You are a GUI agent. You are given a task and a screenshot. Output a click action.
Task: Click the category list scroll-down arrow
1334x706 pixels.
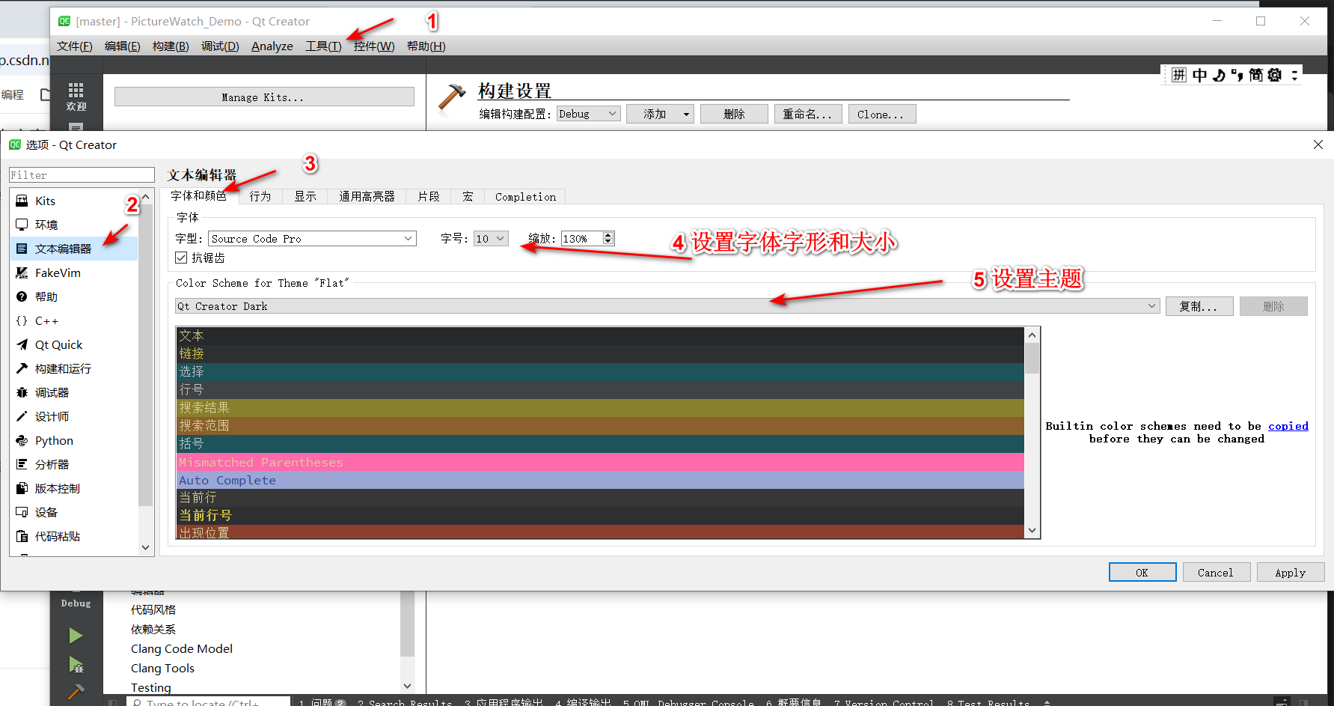(x=145, y=547)
